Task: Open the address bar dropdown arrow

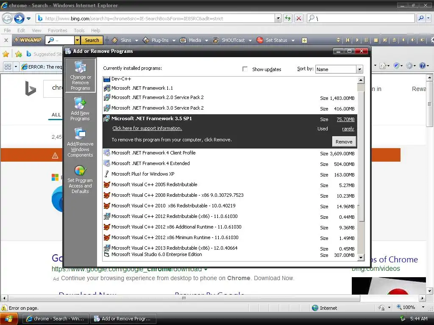Action: [278, 19]
